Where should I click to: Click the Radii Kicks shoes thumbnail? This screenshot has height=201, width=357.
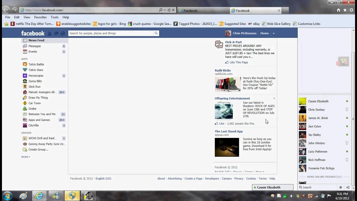point(228,84)
